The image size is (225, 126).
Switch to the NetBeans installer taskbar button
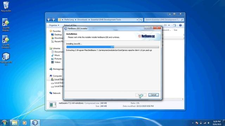35,123
